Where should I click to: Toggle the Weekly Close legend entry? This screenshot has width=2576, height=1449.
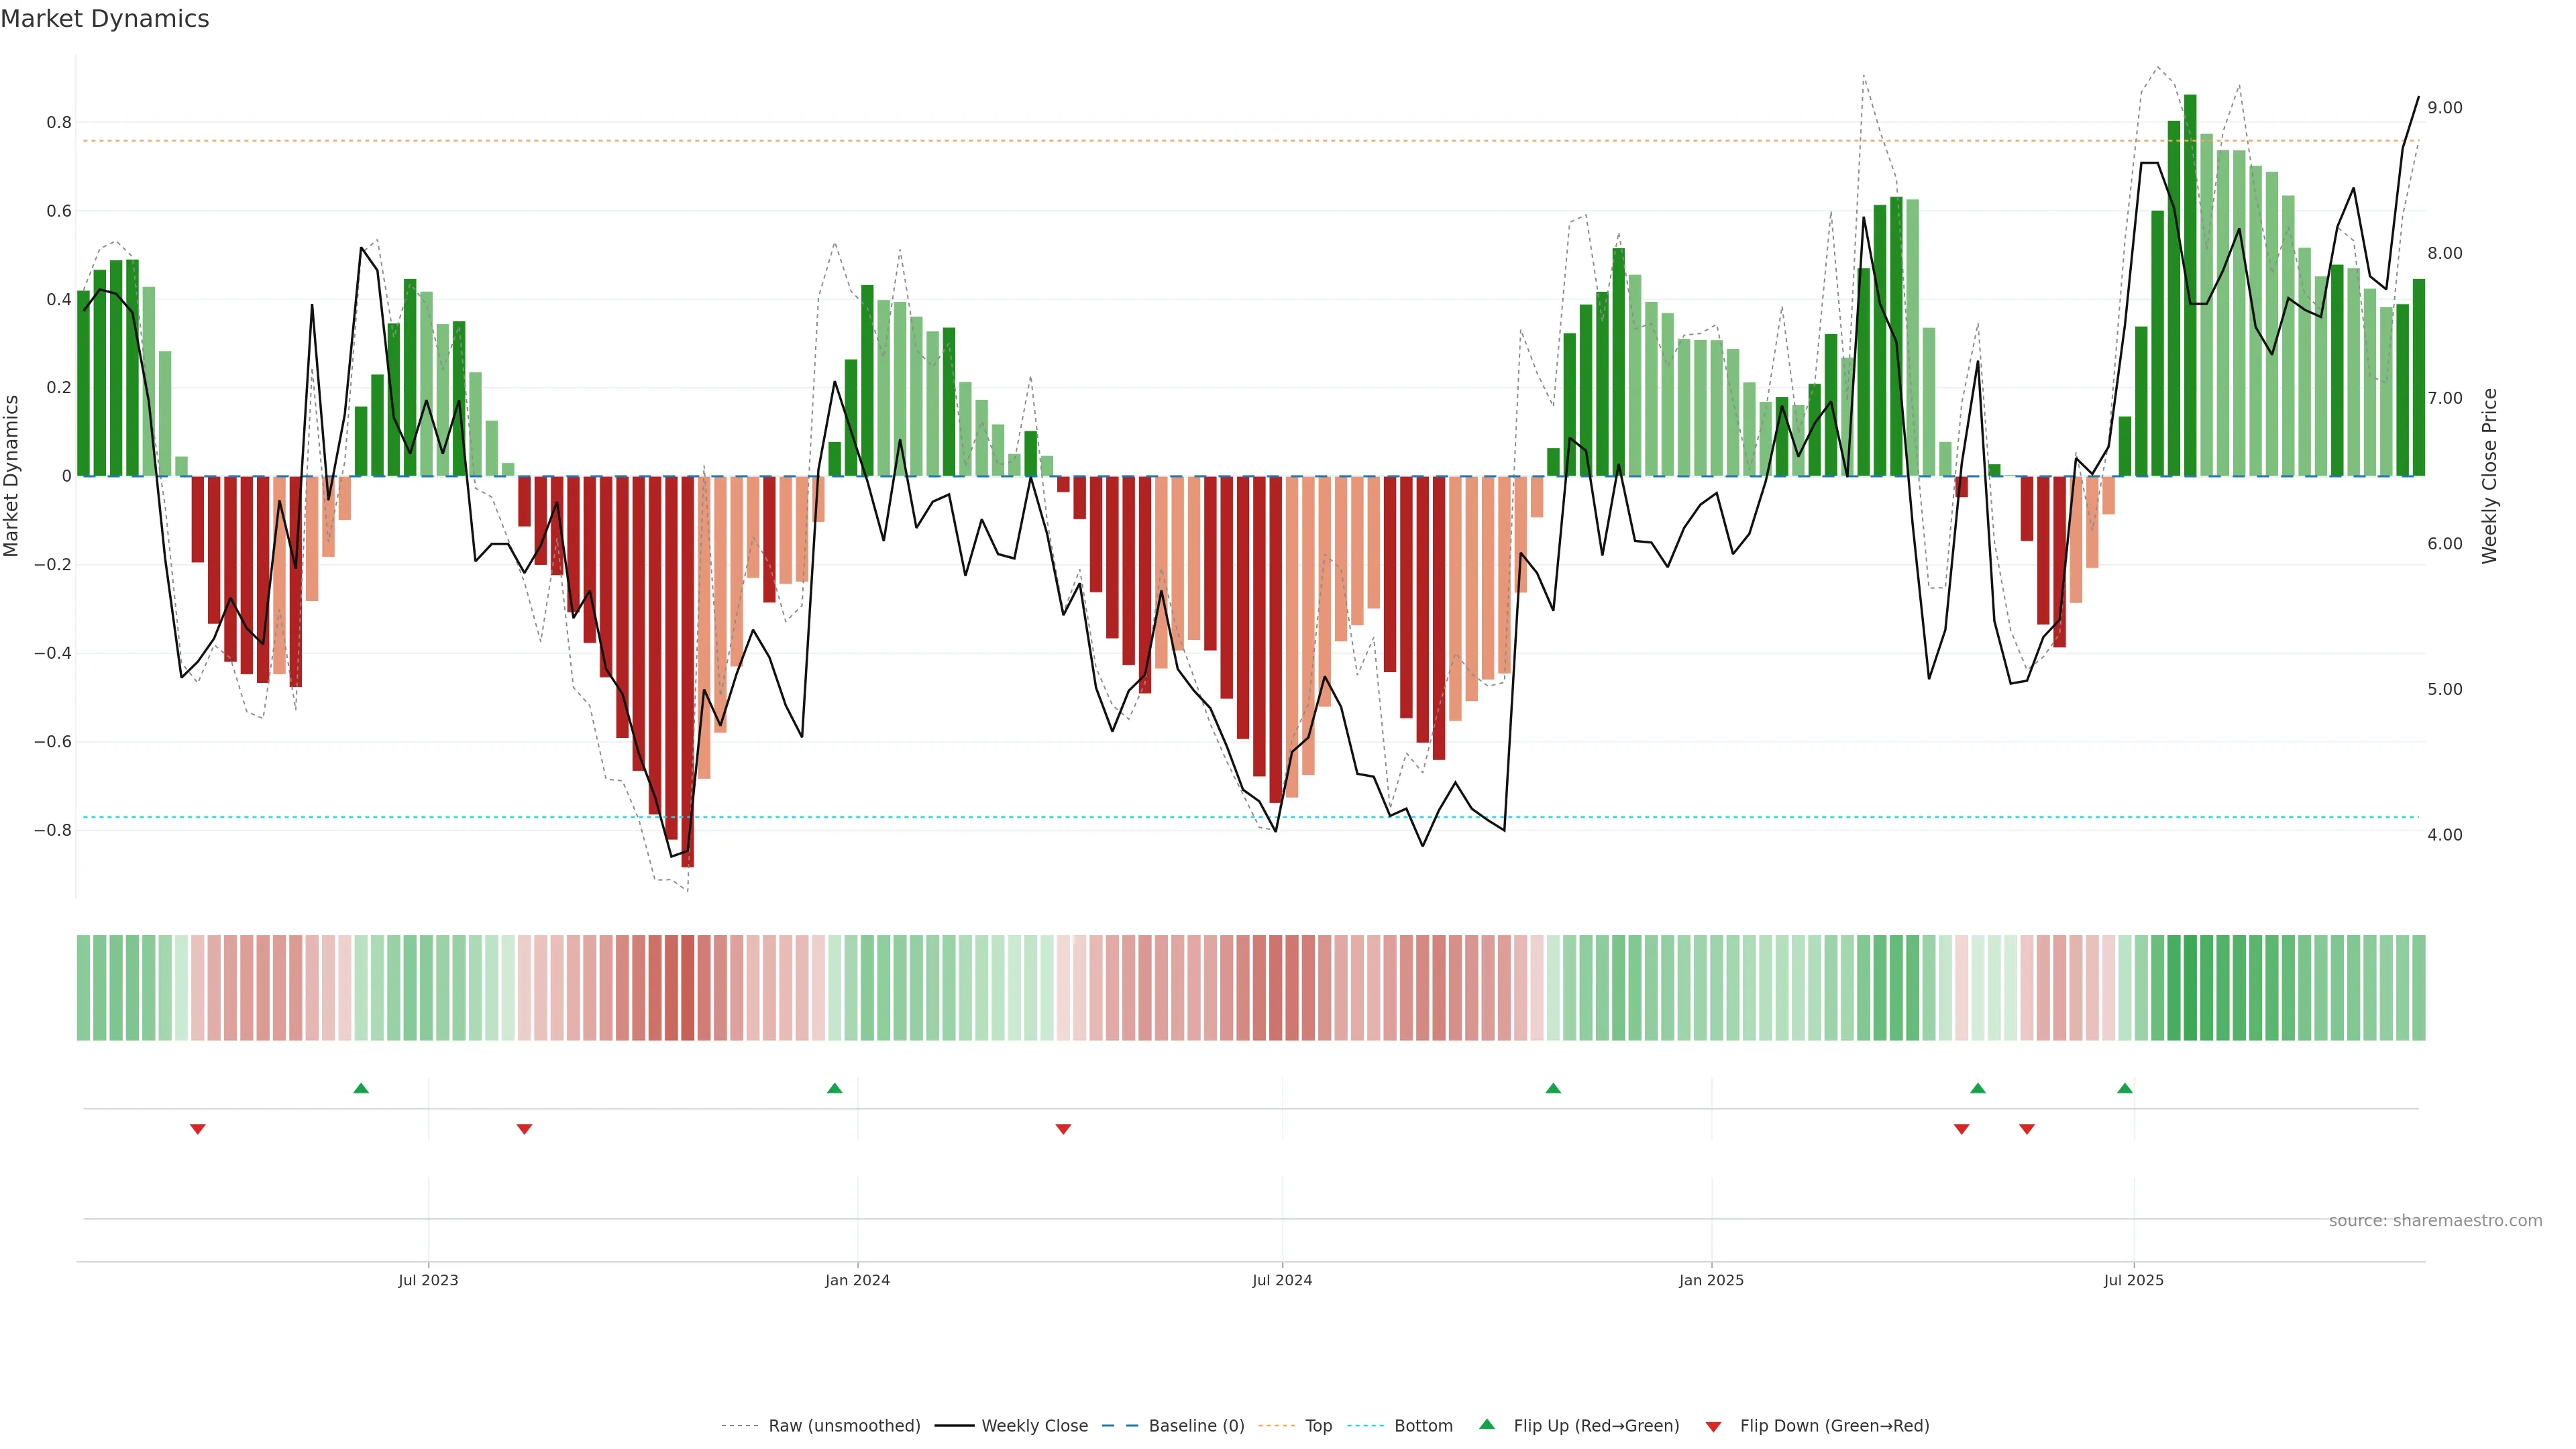point(1034,1426)
